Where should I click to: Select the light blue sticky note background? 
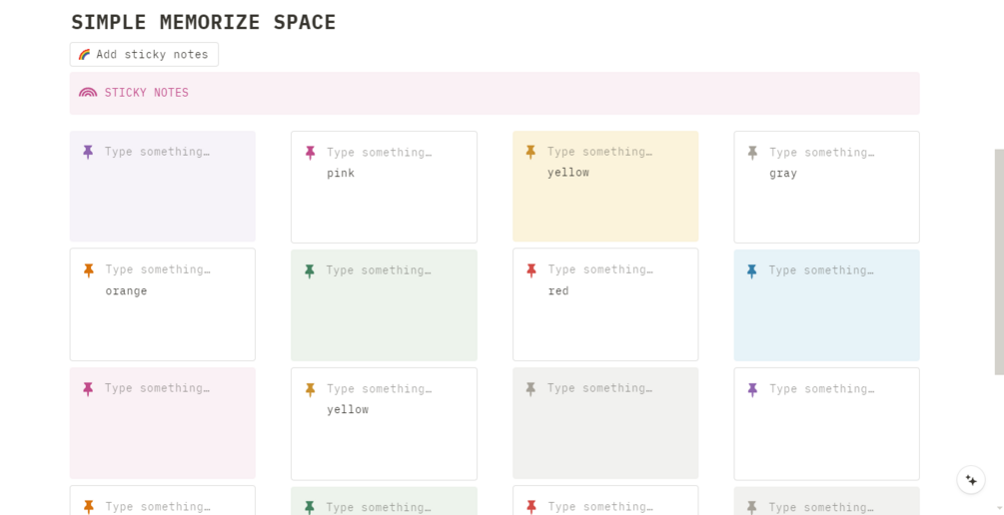click(x=826, y=305)
